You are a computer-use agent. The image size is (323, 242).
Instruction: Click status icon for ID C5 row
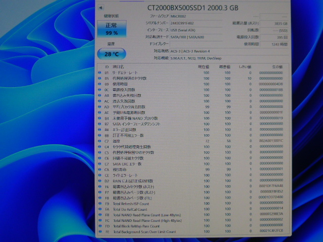[x=100, y=152]
